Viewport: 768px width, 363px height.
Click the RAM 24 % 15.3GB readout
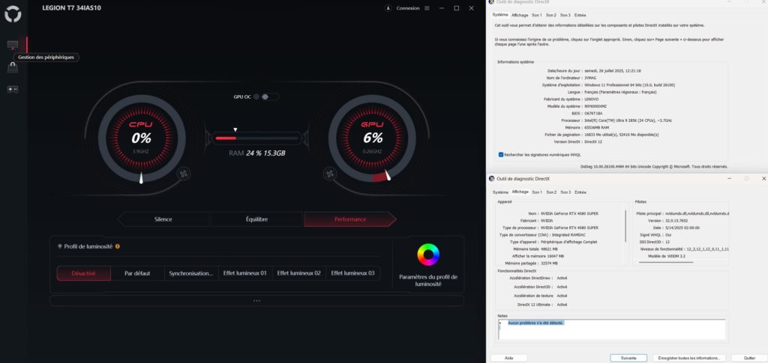pyautogui.click(x=256, y=153)
